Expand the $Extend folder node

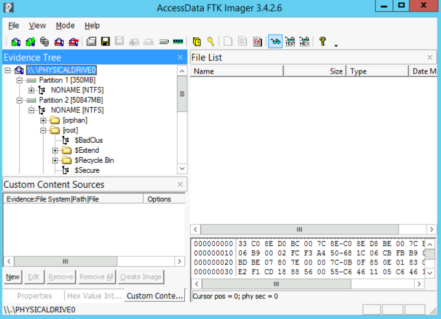[x=55, y=151]
